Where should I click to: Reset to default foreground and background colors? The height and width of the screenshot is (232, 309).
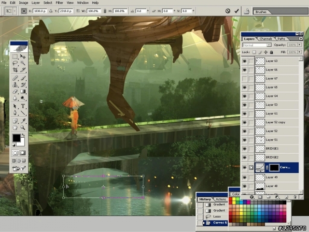tap(14, 145)
